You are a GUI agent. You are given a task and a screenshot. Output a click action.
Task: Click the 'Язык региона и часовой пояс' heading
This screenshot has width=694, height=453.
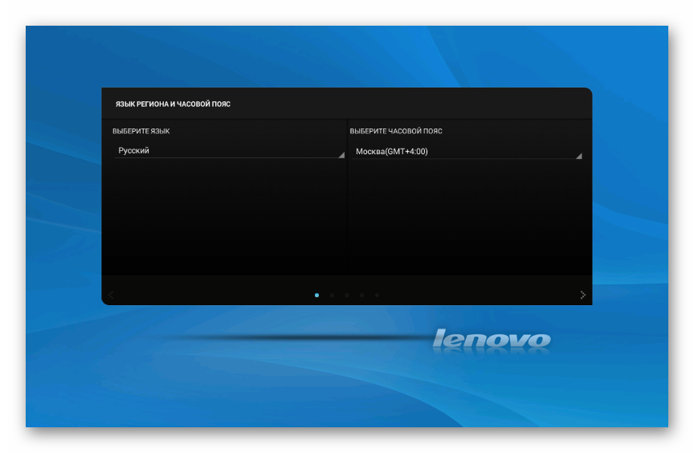(173, 104)
